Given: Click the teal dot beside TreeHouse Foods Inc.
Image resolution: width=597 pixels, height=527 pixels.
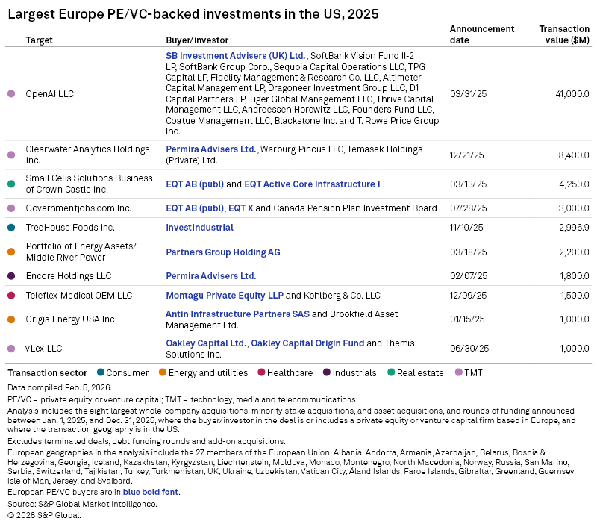Looking at the screenshot, I should (11, 228).
